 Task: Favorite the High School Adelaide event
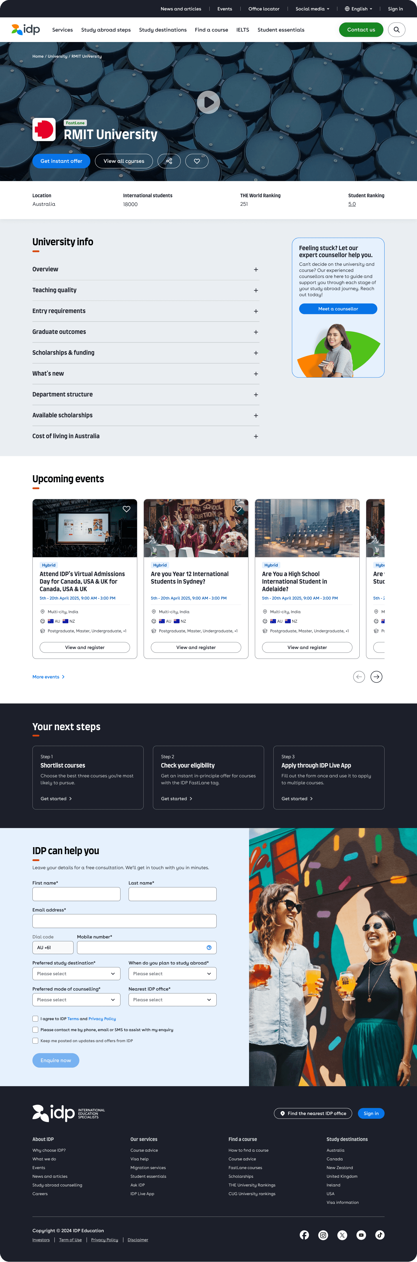click(348, 509)
